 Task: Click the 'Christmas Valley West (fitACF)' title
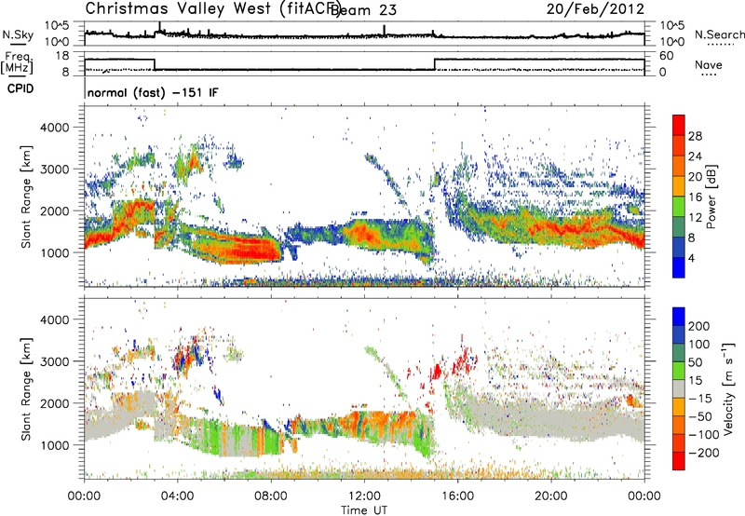[x=212, y=9]
